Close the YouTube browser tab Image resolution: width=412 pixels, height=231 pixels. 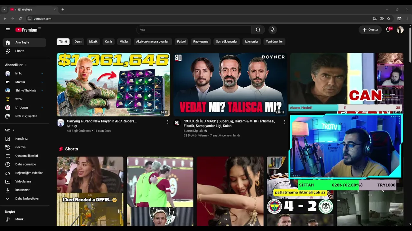(x=55, y=10)
